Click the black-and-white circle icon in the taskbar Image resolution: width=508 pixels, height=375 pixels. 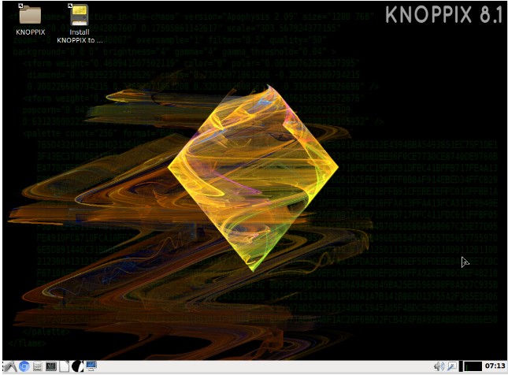77,366
